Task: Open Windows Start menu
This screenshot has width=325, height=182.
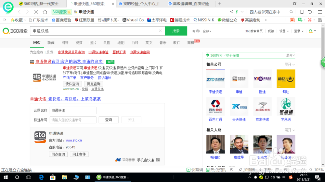Action: pos(6,177)
